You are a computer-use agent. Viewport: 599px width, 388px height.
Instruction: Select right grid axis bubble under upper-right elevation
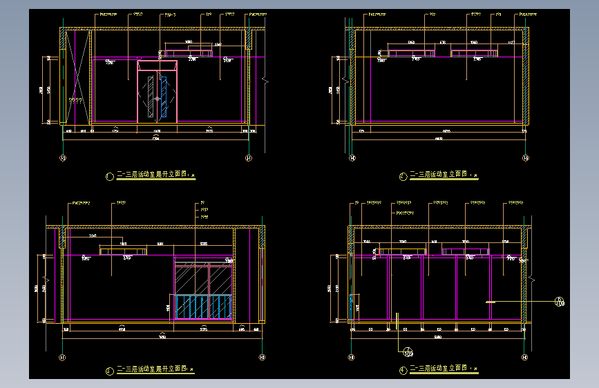(x=526, y=157)
